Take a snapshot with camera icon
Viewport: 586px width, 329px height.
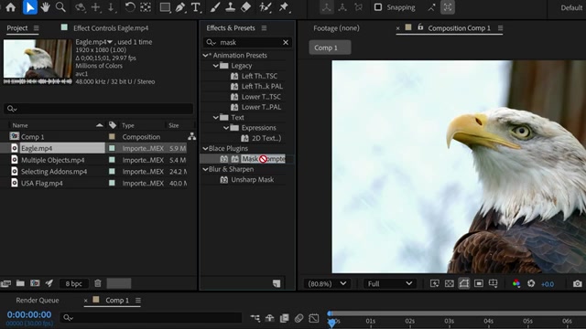pyautogui.click(x=577, y=284)
